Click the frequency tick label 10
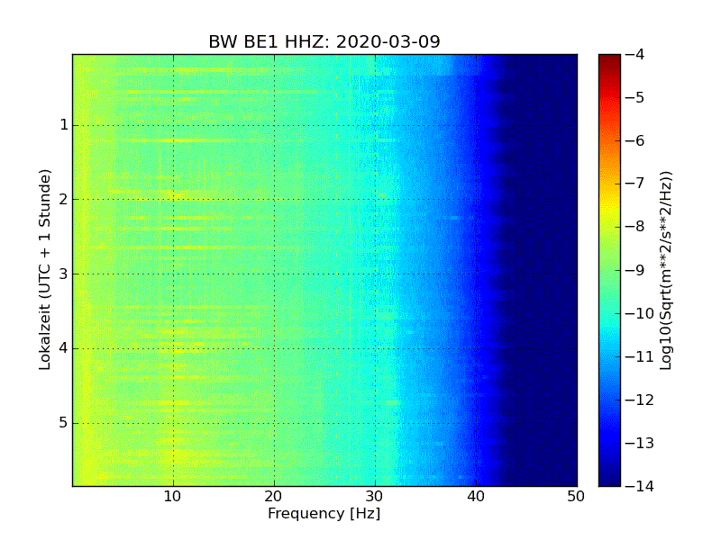 (172, 497)
